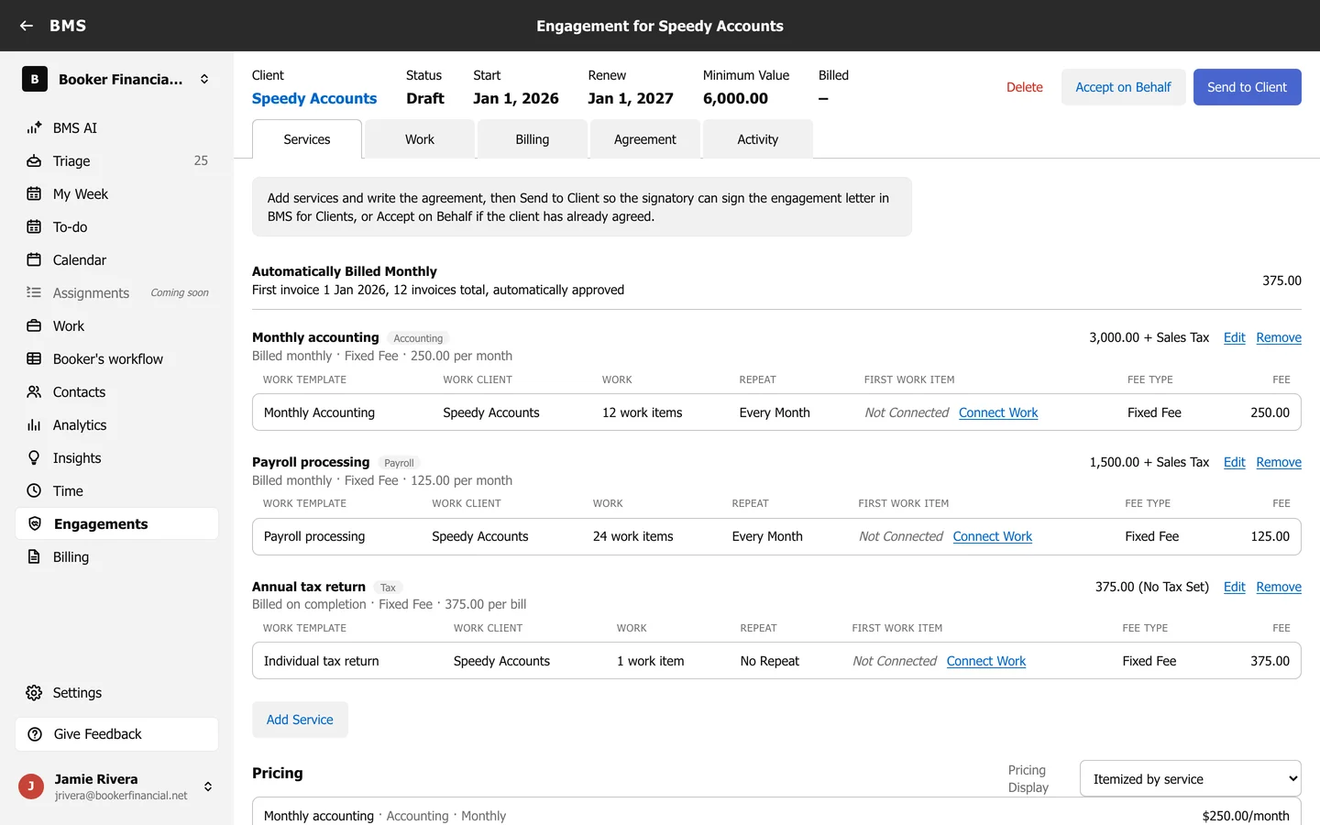The height and width of the screenshot is (825, 1320).
Task: Connect Work for Monthly Accounting template
Action: coord(998,413)
